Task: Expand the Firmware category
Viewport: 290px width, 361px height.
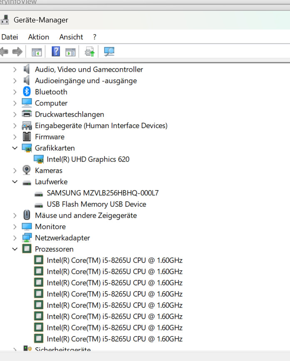Action: (x=15, y=137)
